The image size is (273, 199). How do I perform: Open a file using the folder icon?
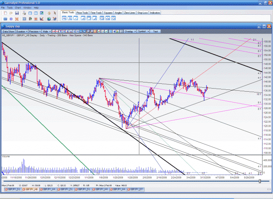tap(11, 13)
